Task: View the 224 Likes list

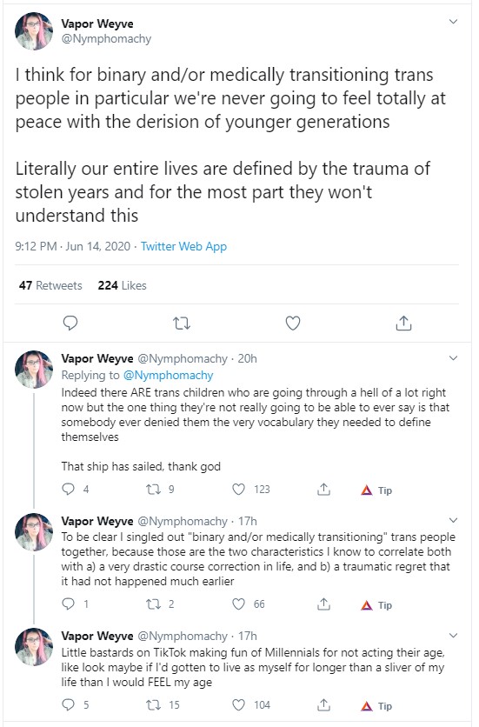Action: tap(122, 285)
